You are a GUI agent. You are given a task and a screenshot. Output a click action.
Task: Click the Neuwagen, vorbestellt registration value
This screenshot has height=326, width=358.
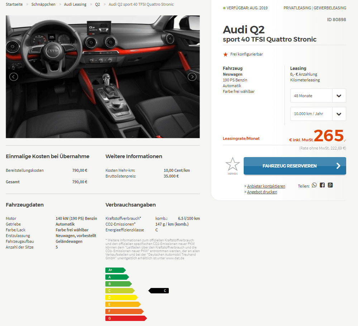click(x=76, y=236)
